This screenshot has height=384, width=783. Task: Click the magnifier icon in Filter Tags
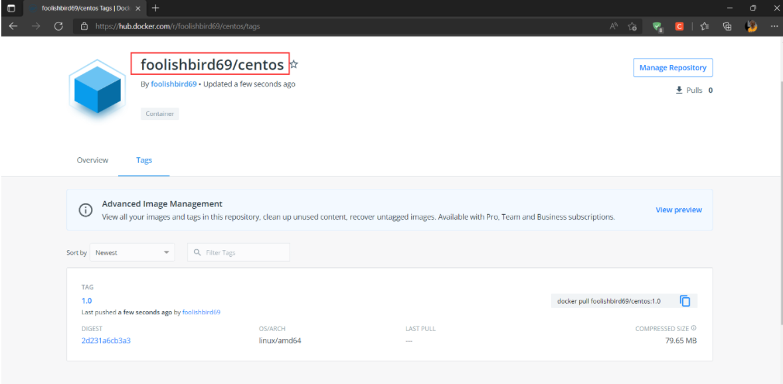coord(197,252)
